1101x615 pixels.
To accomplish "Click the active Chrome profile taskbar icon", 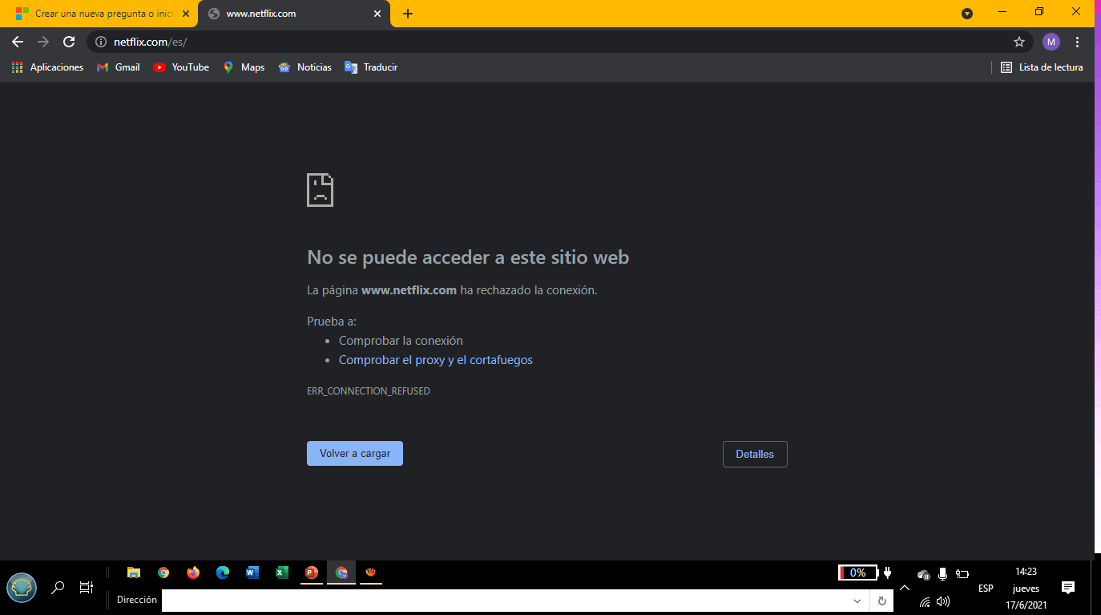I will click(341, 573).
